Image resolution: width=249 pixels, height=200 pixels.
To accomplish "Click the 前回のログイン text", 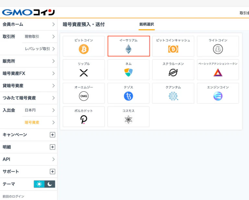I will click(x=13, y=196).
